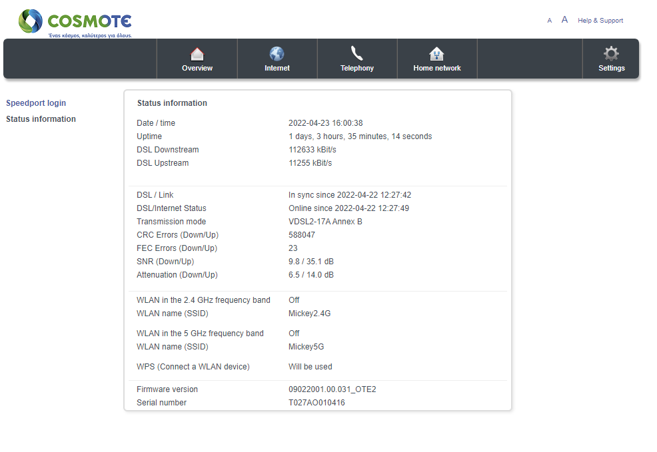Click the upstream value 11255 kBit/s

click(310, 163)
